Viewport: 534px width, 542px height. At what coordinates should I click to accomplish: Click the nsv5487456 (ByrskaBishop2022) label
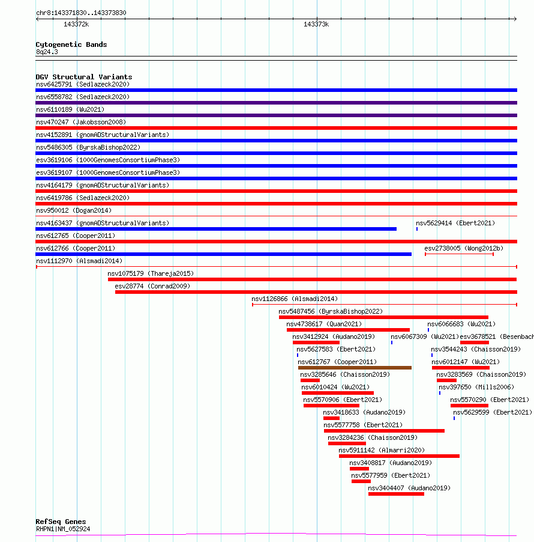click(331, 311)
